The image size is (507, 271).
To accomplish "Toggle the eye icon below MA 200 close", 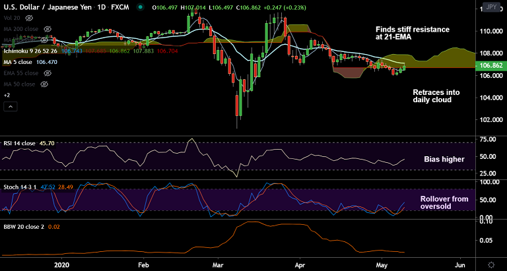I will click(44, 40).
